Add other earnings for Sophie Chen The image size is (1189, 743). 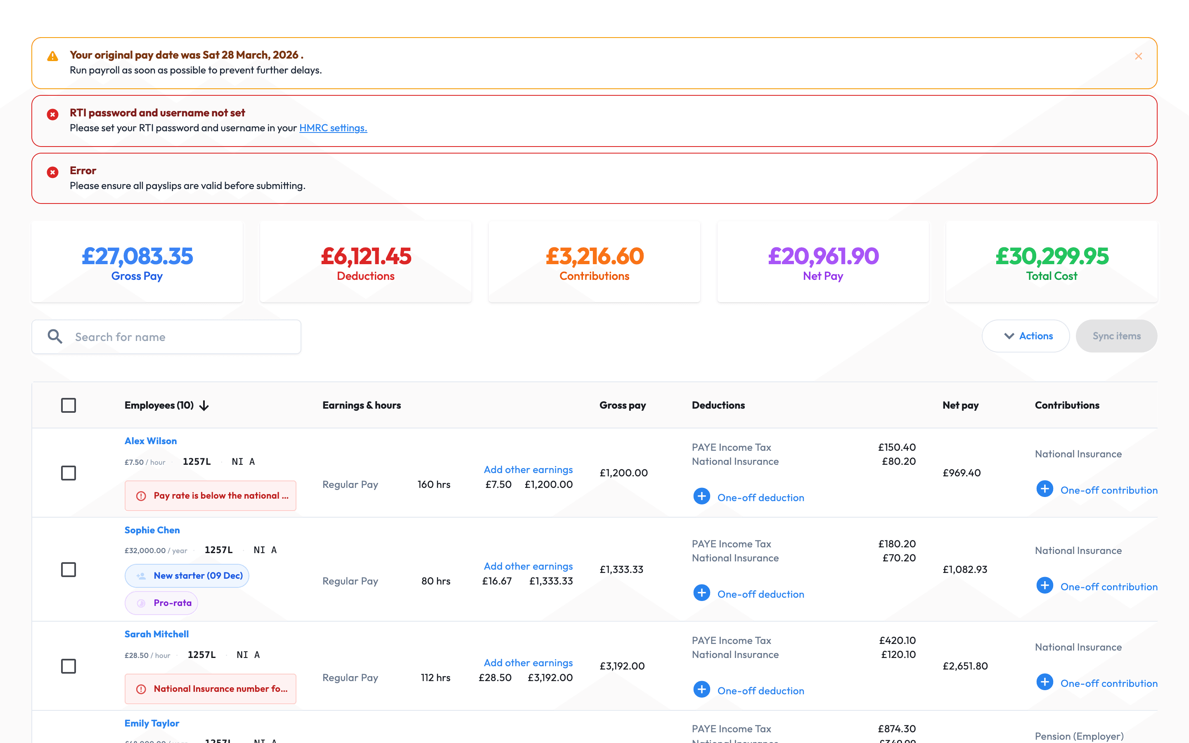click(528, 566)
